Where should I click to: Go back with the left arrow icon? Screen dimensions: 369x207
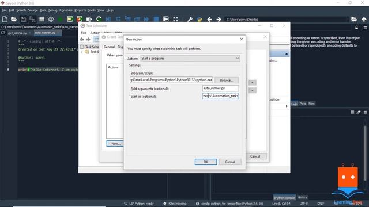click(x=209, y=19)
